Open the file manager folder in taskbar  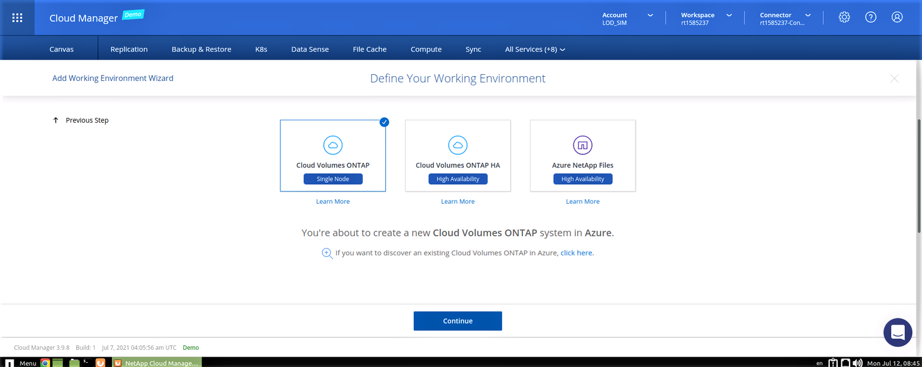tap(74, 363)
